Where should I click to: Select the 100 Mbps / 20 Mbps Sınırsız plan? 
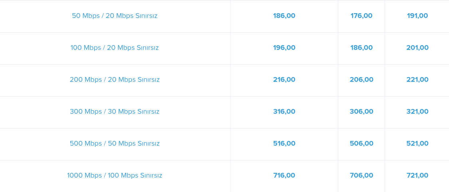coord(115,48)
